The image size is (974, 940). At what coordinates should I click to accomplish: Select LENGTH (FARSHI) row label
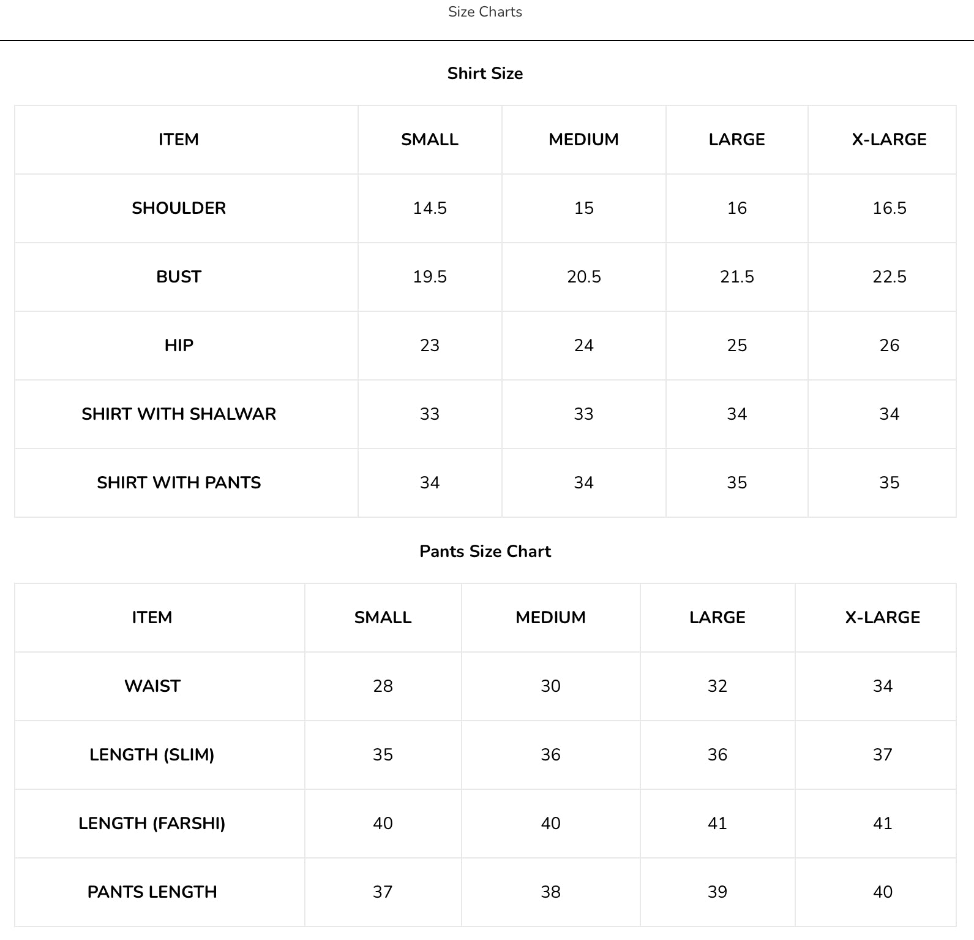click(x=152, y=824)
